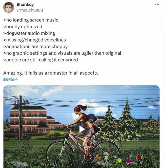Click the green striped lollipop icon
165x168 pixels.
point(107,158)
